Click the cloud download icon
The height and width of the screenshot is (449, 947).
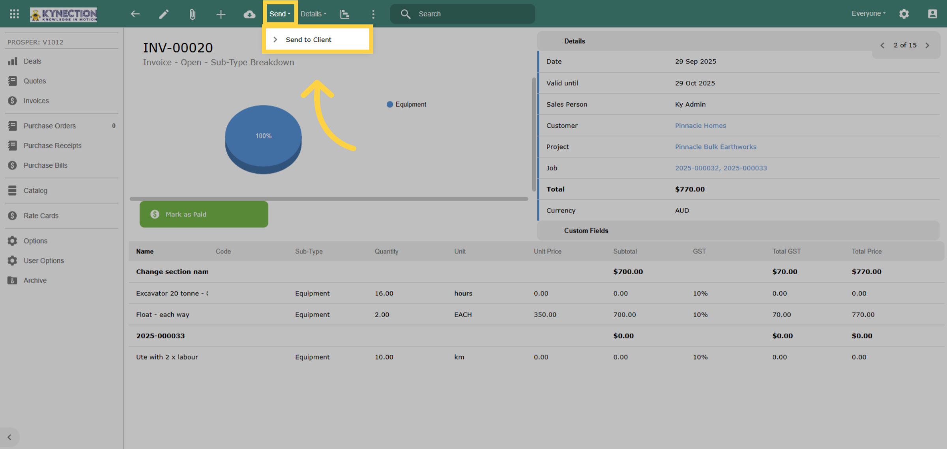[249, 14]
